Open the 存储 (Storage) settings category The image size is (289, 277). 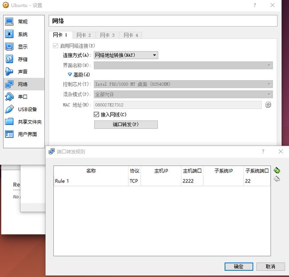point(24,59)
